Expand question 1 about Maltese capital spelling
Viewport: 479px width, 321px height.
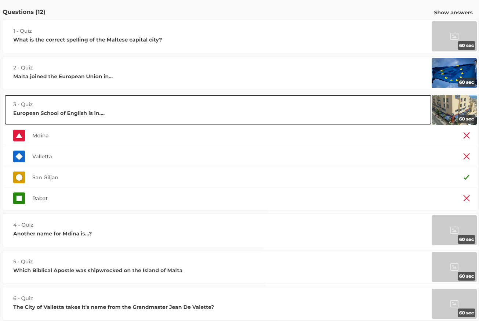click(217, 36)
